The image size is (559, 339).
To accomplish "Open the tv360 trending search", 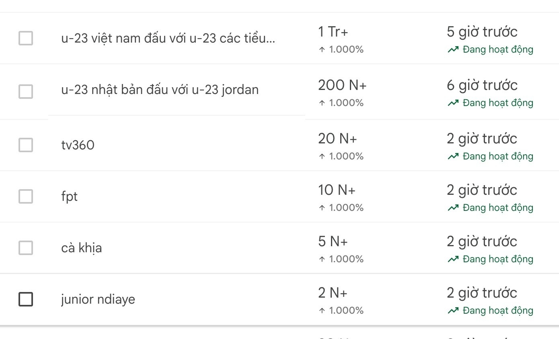I will pyautogui.click(x=78, y=145).
